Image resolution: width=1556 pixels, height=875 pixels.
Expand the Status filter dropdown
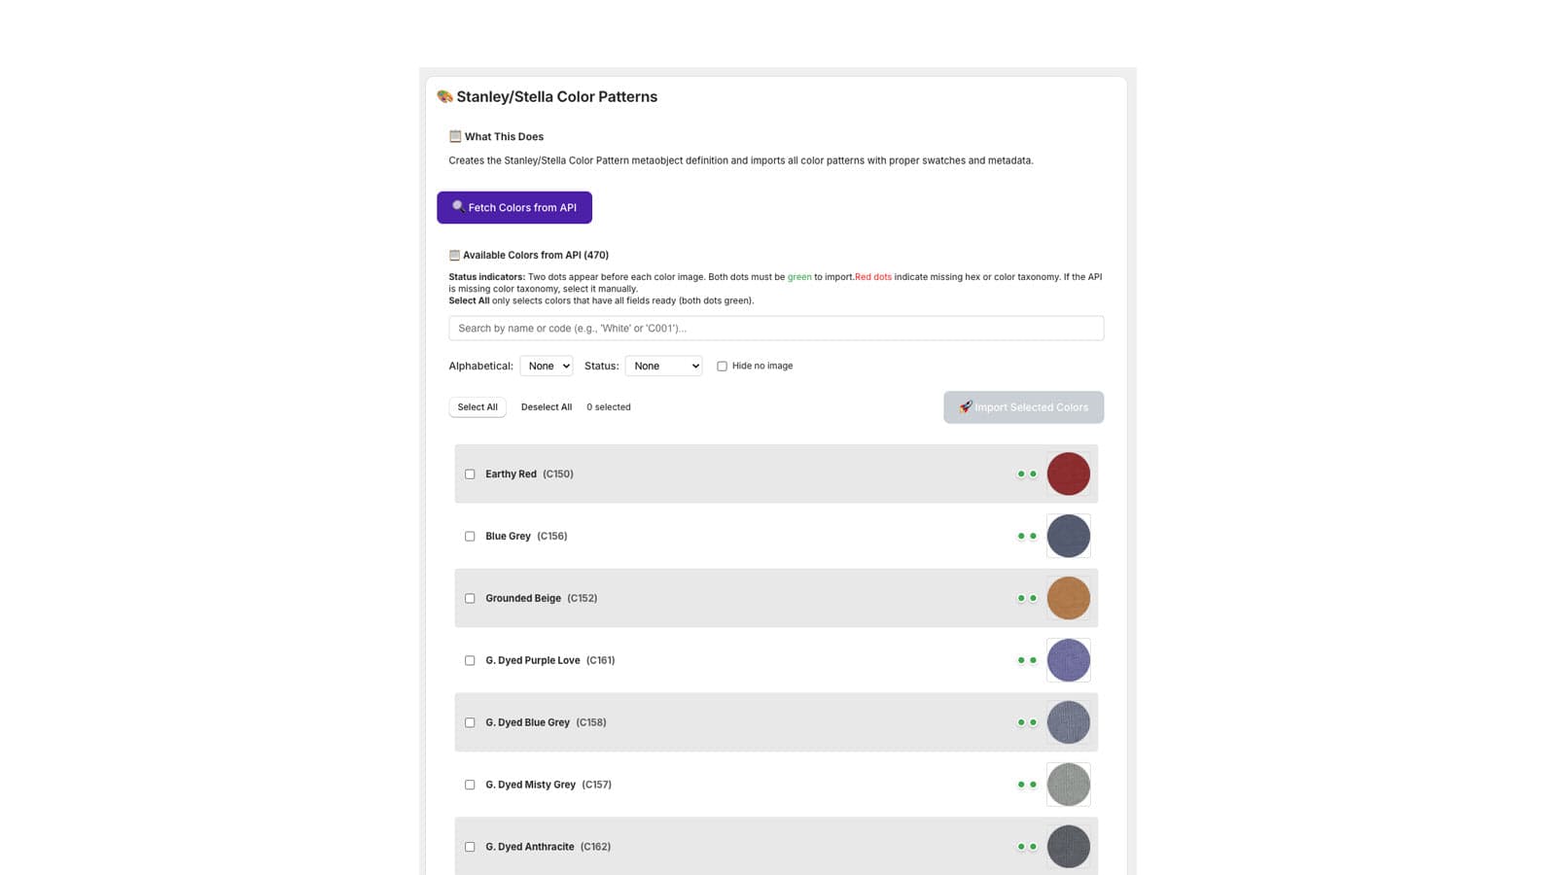pos(663,367)
